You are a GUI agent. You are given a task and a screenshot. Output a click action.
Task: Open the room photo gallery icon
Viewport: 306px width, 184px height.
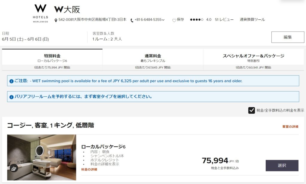pos(14,168)
